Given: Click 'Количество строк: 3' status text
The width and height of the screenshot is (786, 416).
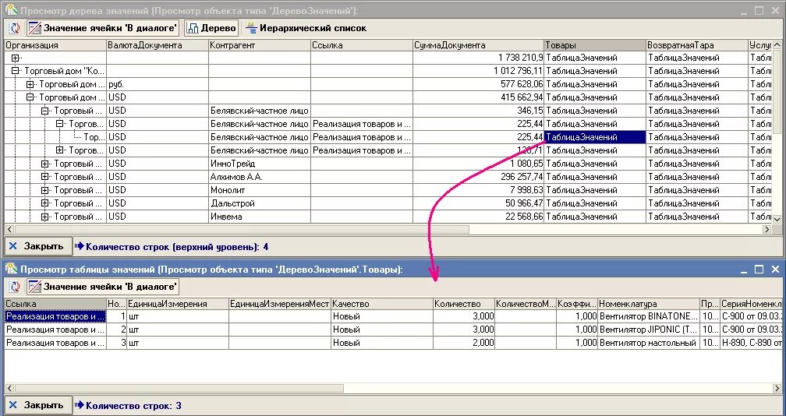Looking at the screenshot, I should tap(133, 406).
